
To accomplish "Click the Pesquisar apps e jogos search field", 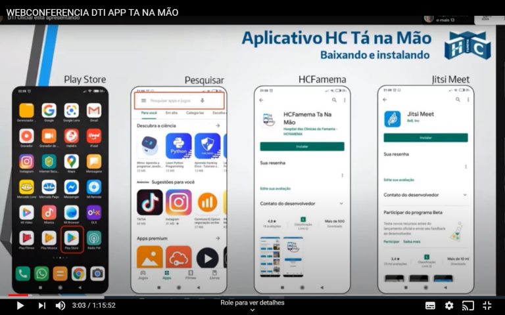I will (x=179, y=100).
